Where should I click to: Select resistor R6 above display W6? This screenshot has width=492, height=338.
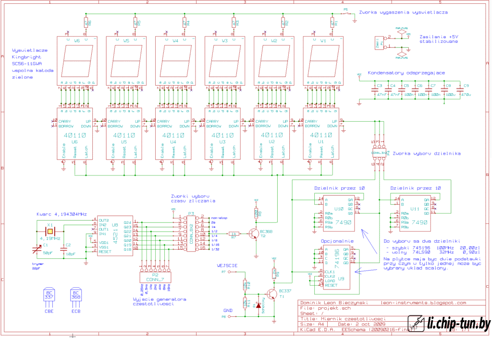click(x=86, y=23)
